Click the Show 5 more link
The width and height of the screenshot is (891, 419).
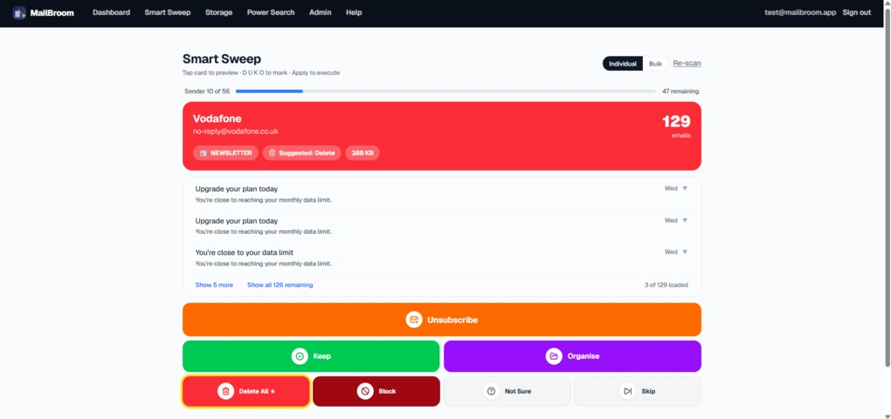pyautogui.click(x=214, y=285)
